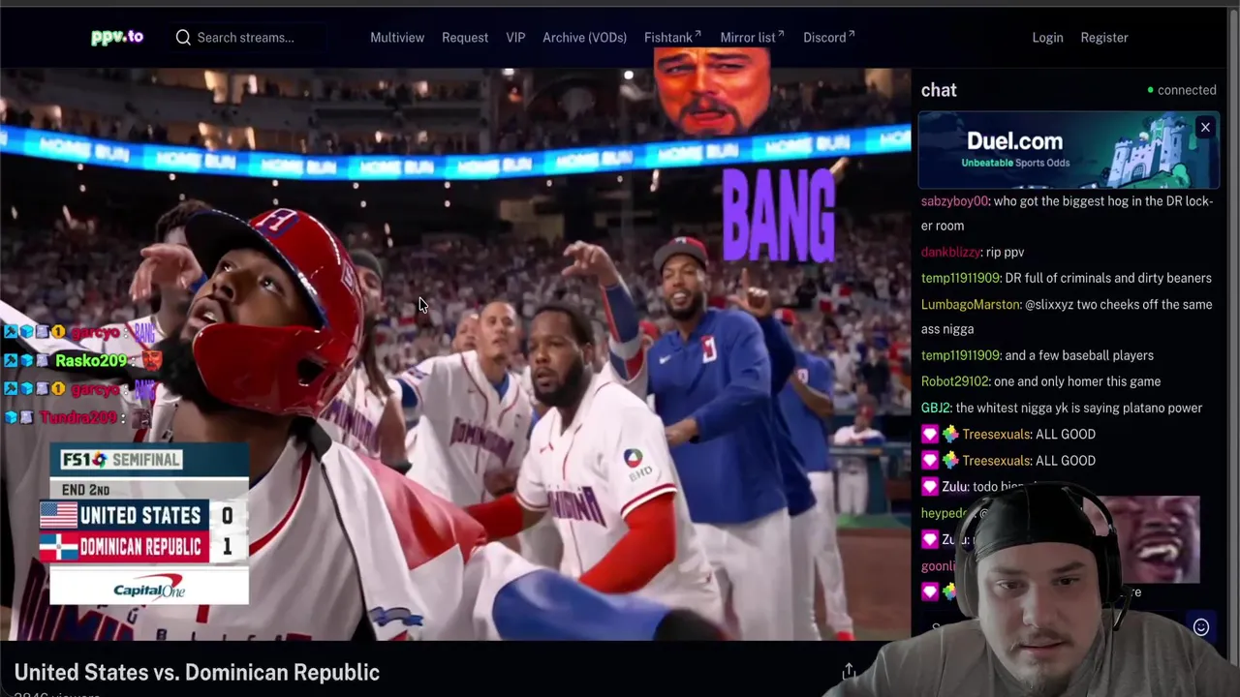Click the Login link
This screenshot has height=697, width=1240.
click(1047, 38)
